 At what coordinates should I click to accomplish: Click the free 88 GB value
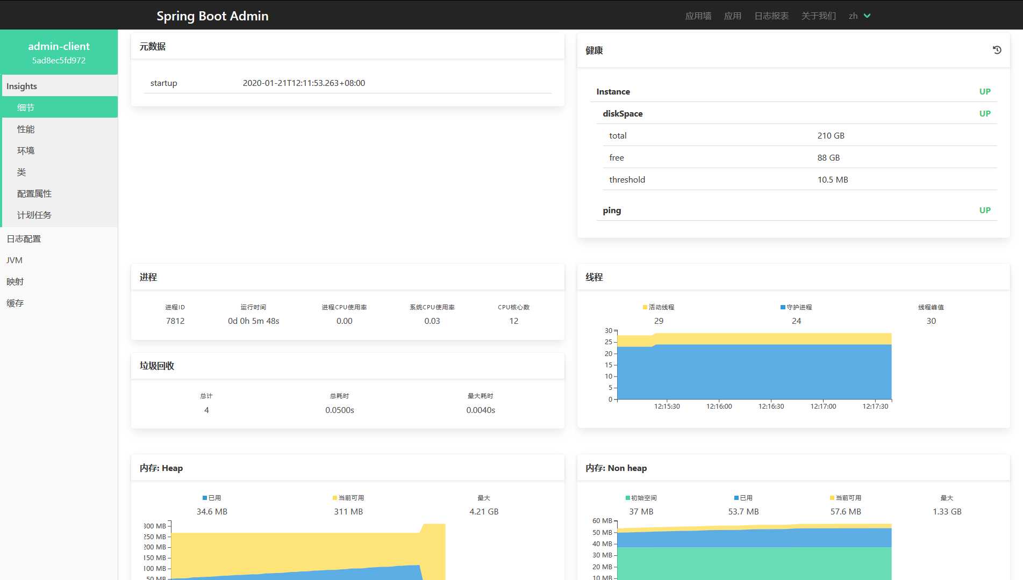click(828, 157)
